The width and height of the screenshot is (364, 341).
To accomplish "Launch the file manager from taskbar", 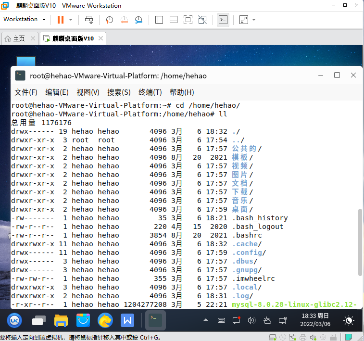I will (x=61, y=321).
